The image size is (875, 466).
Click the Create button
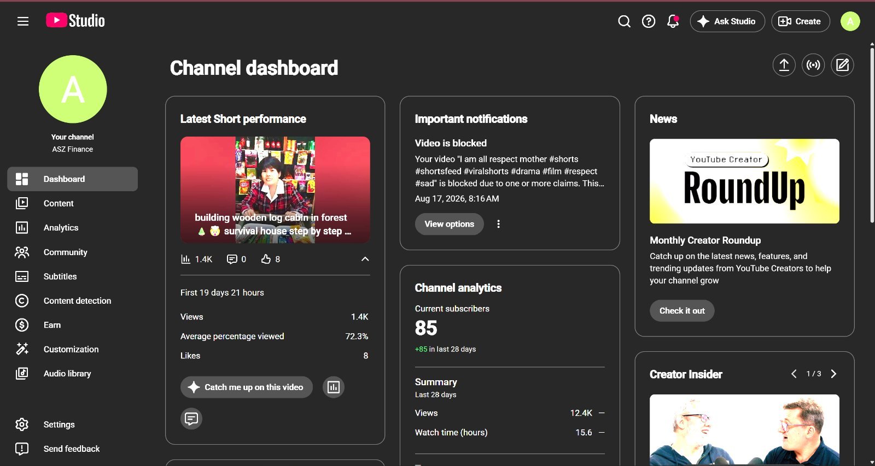[x=801, y=21]
